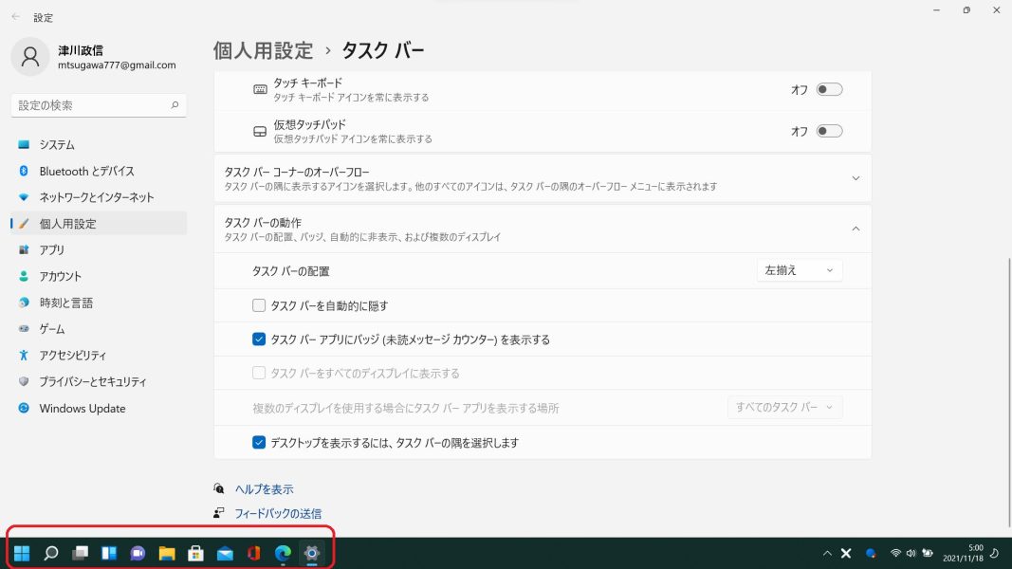This screenshot has width=1012, height=569.
Task: Open File Explorer from the taskbar
Action: pos(167,553)
